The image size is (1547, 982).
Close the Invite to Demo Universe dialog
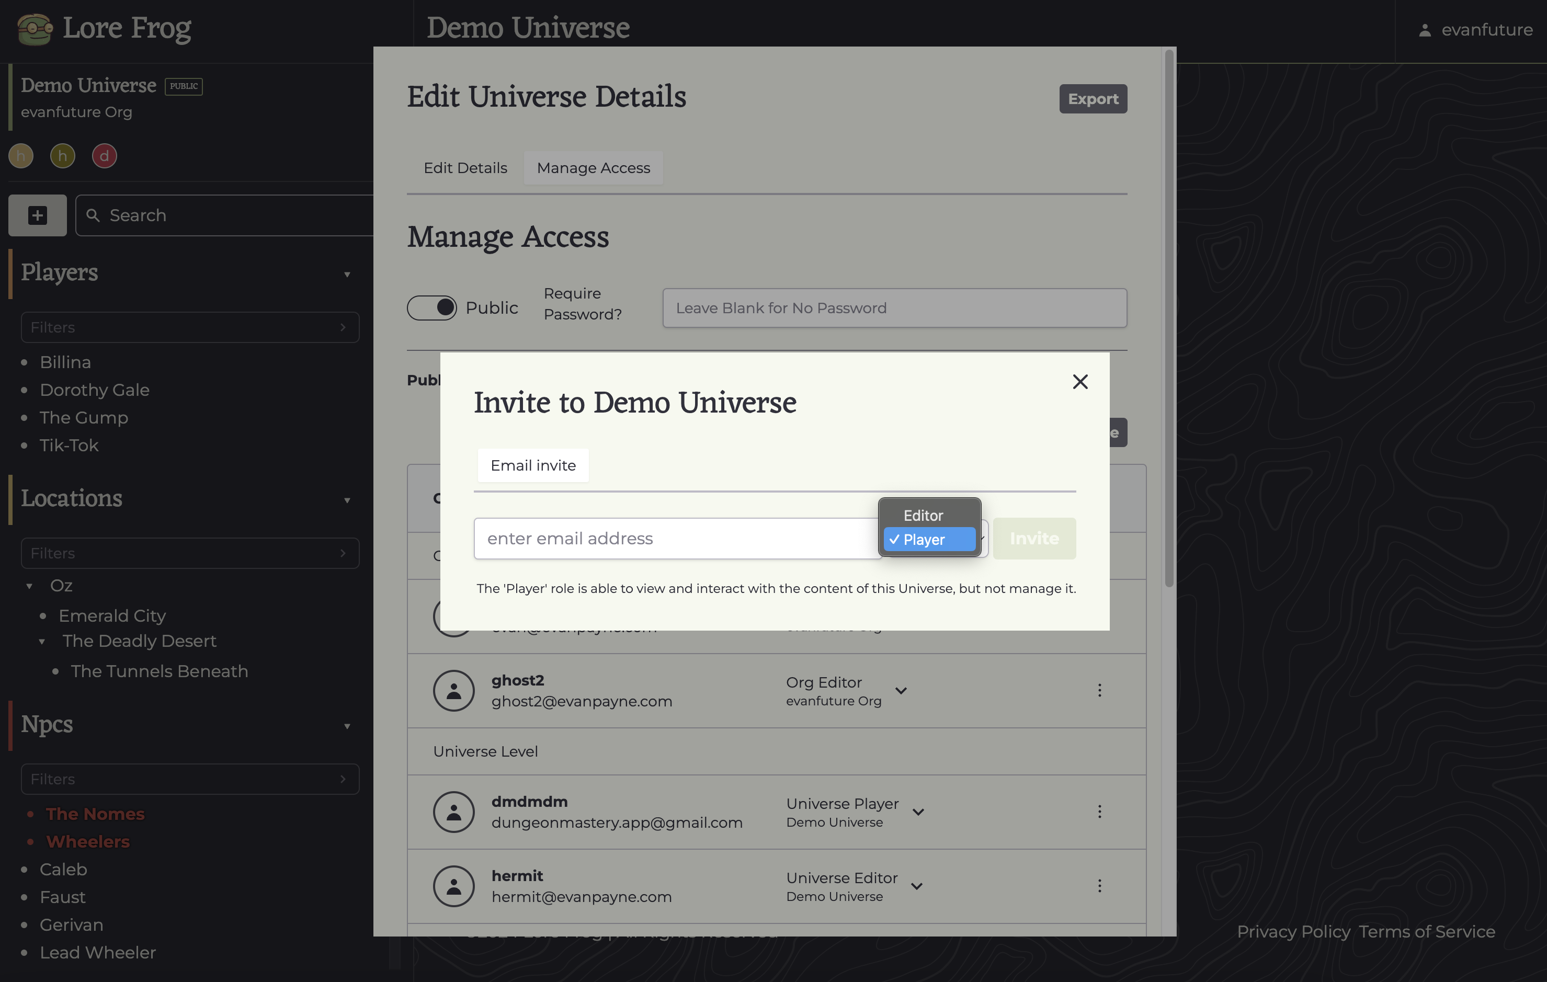1080,382
